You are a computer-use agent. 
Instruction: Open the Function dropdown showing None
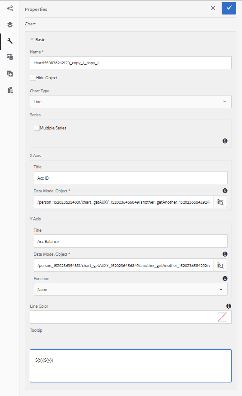point(130,290)
